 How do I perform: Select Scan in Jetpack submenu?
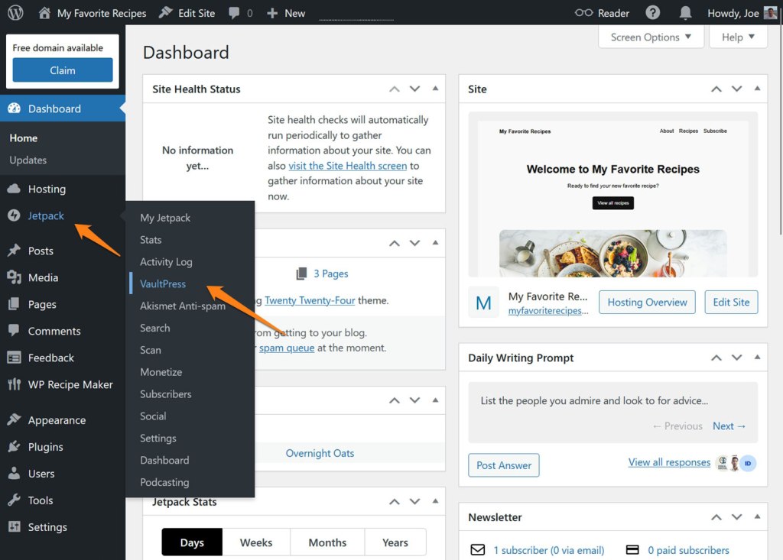coord(151,350)
